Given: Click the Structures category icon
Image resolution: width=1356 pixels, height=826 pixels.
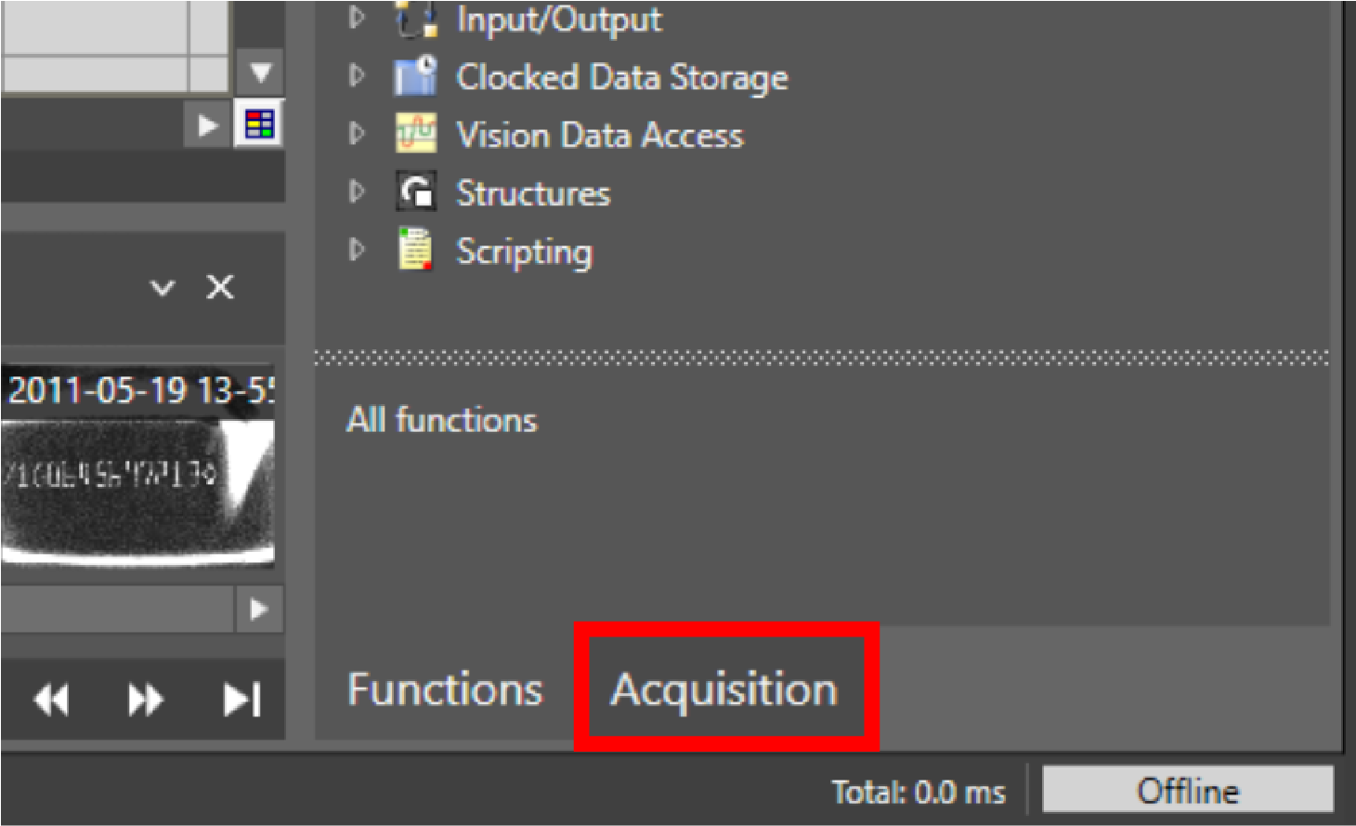Looking at the screenshot, I should 415,192.
